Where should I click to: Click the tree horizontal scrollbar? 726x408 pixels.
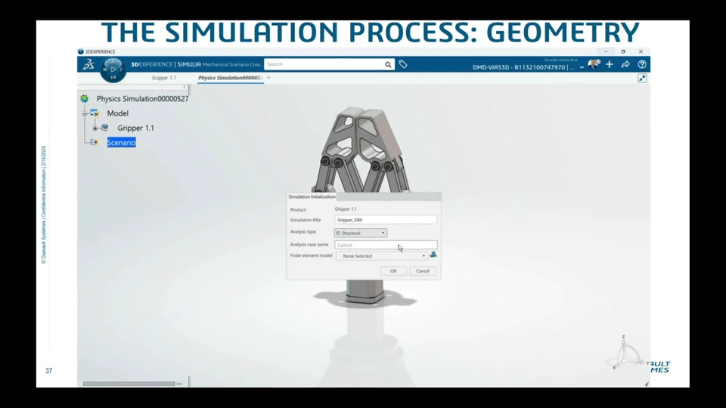tap(129, 384)
